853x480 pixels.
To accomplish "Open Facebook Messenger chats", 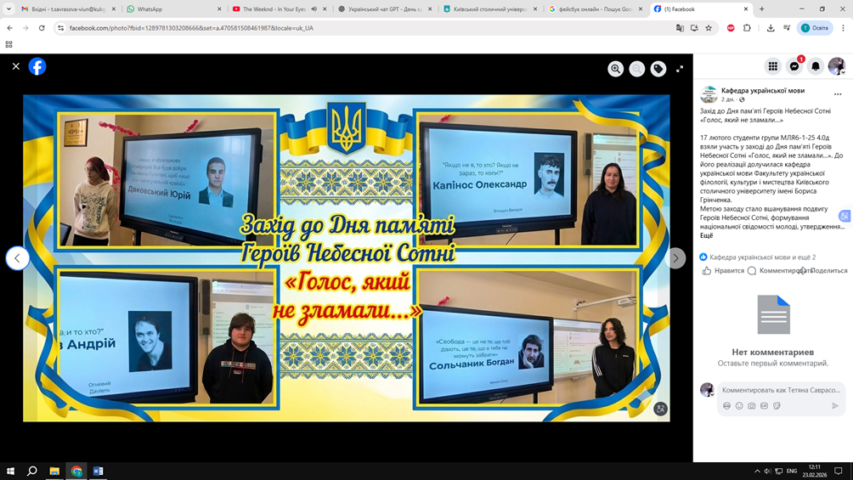I will pyautogui.click(x=794, y=66).
